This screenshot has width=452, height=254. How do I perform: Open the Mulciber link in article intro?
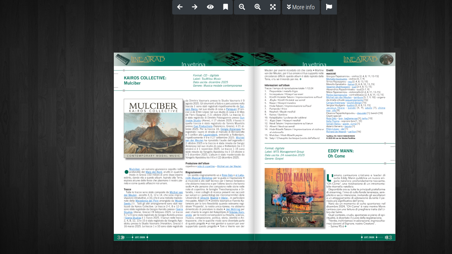(x=134, y=169)
